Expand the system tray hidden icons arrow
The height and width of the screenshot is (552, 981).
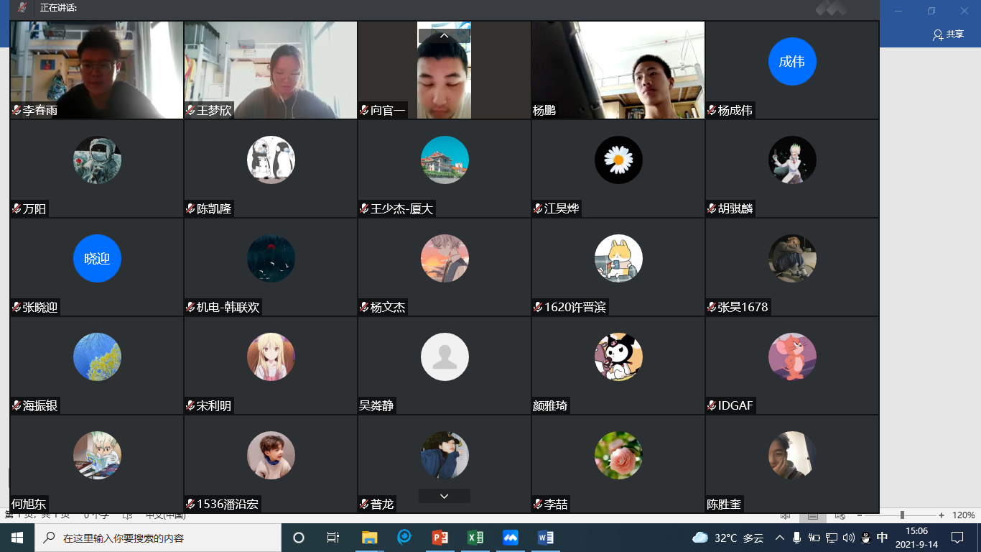779,538
